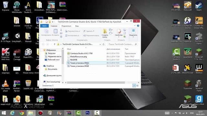Click the Поиск search box

(122, 44)
